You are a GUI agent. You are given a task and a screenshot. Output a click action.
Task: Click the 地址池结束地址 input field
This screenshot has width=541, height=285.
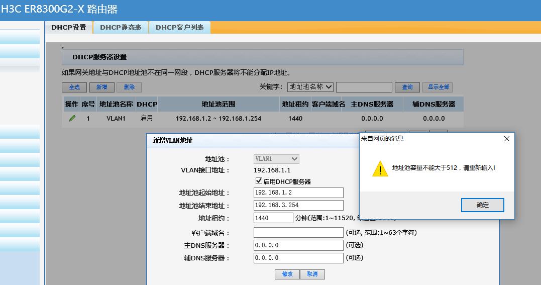(298, 205)
